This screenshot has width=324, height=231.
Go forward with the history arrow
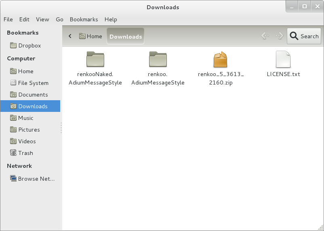click(x=279, y=36)
